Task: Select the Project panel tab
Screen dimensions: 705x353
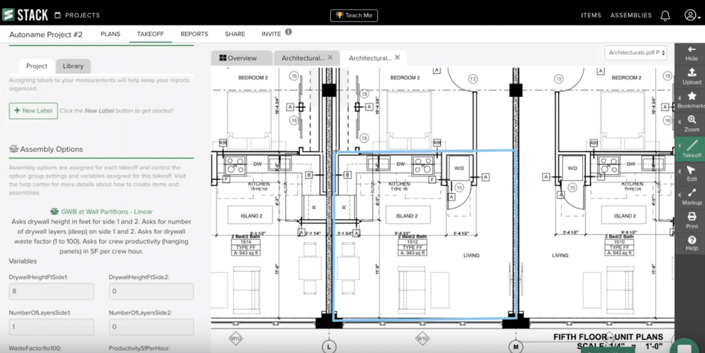Action: coord(37,66)
